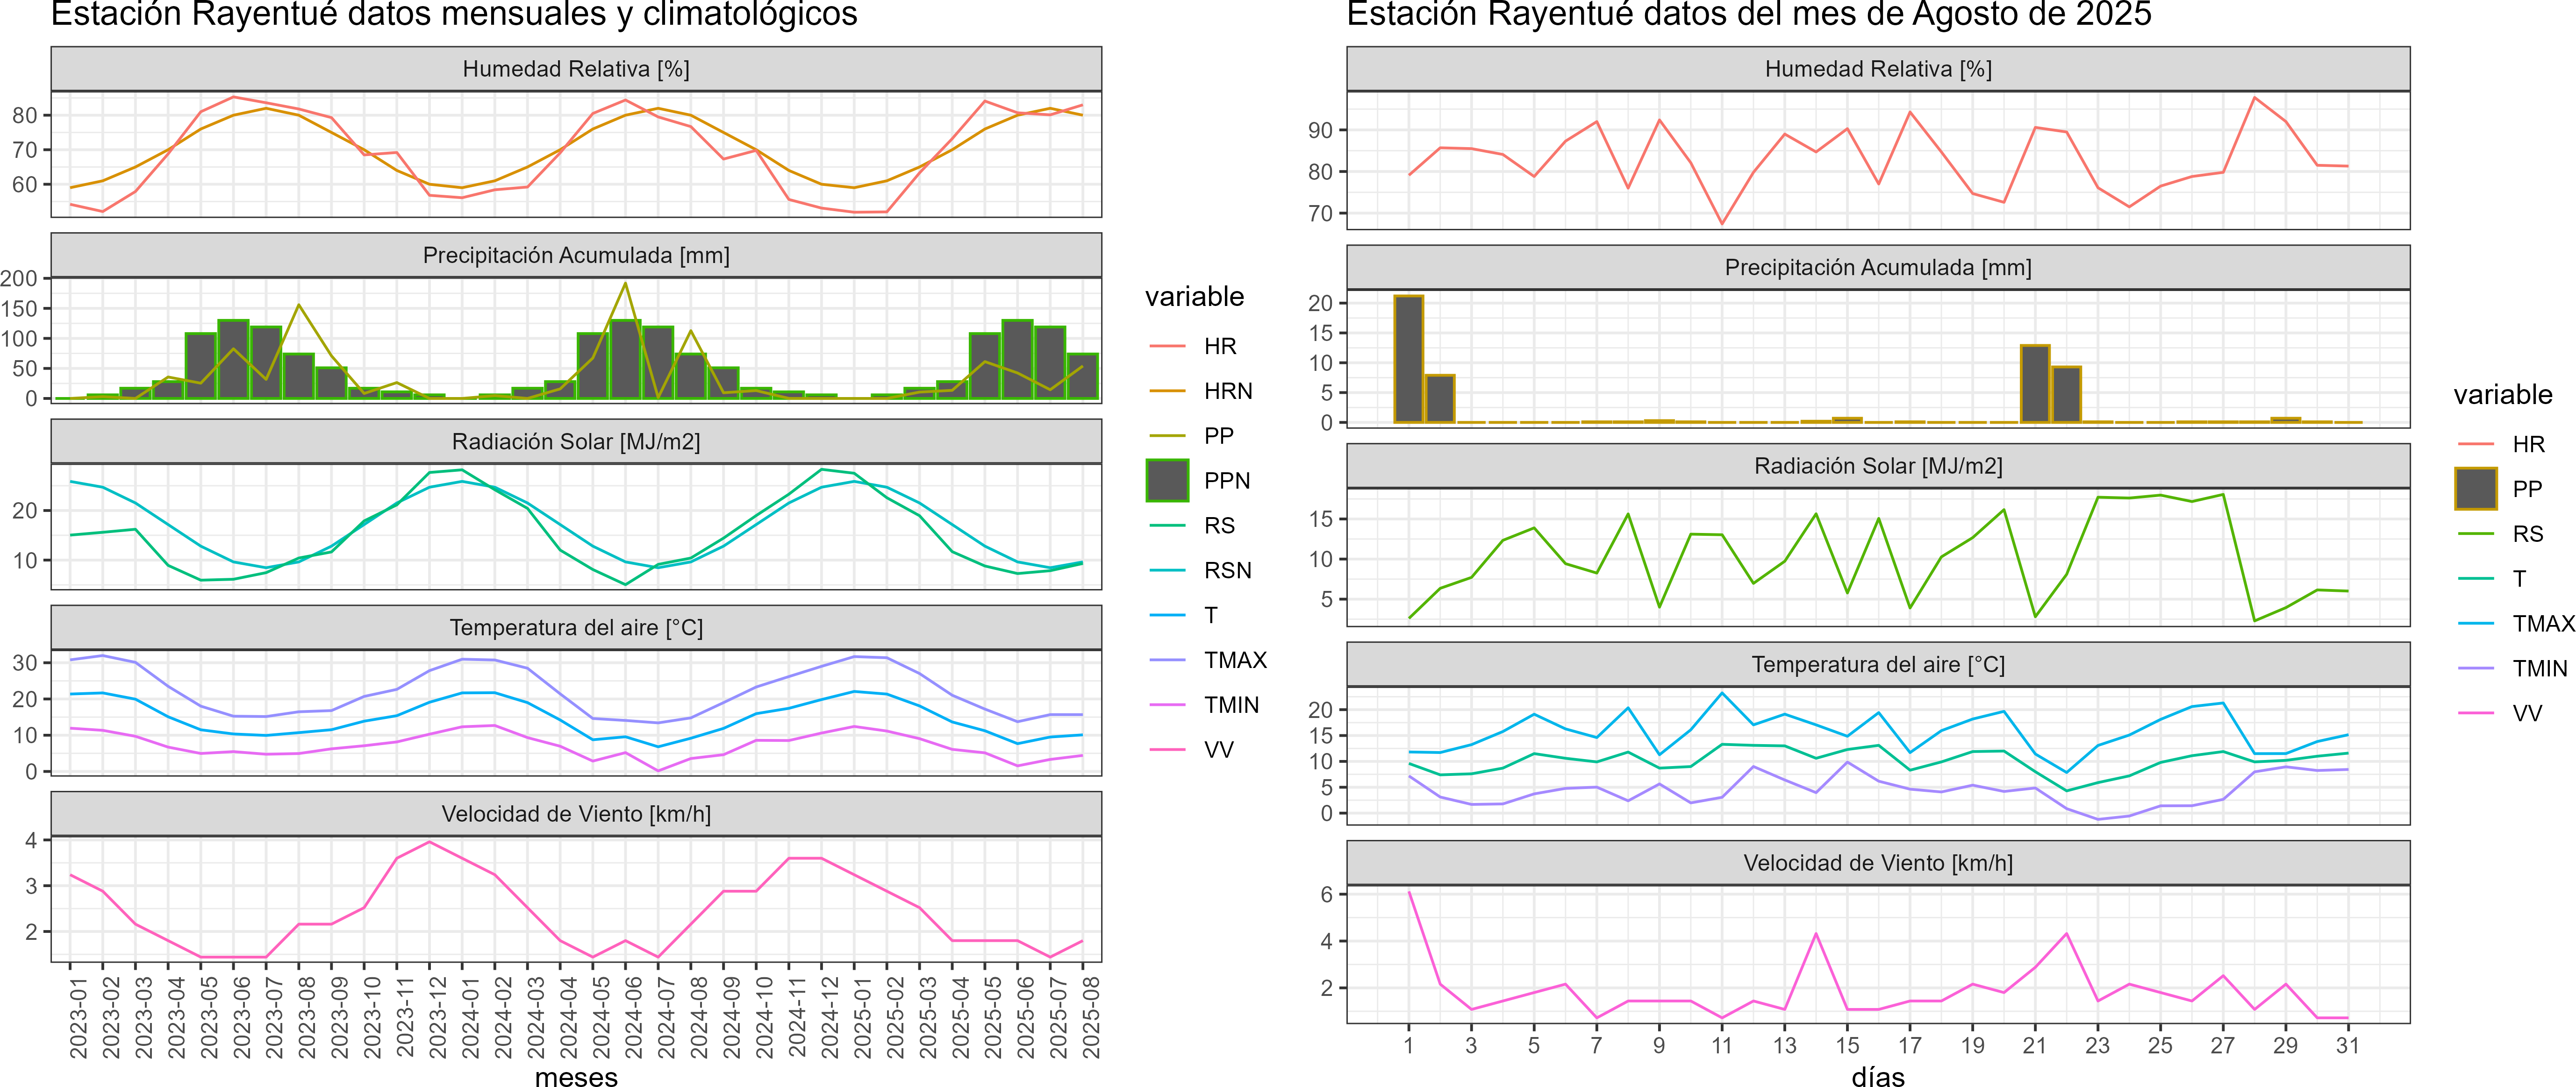Click the day 21 precipitation bar
This screenshot has width=2576, height=1087.
pos(2035,384)
